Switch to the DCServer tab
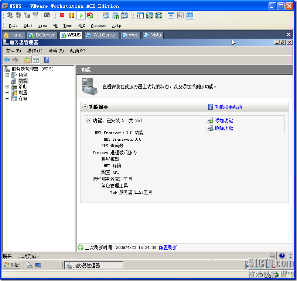The image size is (297, 281). [42, 35]
